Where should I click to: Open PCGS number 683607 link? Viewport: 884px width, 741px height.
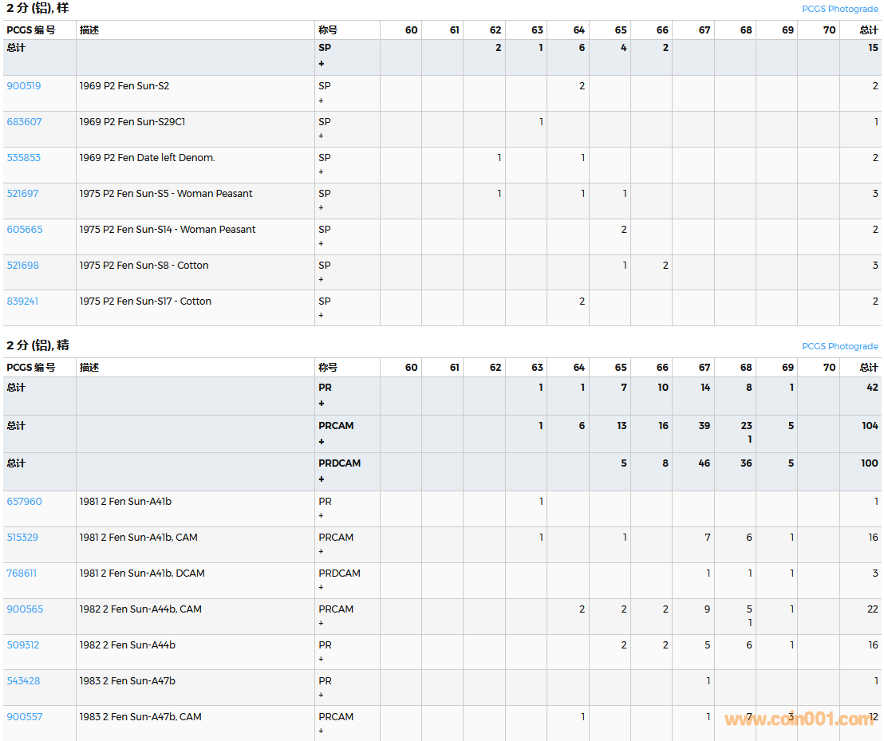click(x=24, y=122)
